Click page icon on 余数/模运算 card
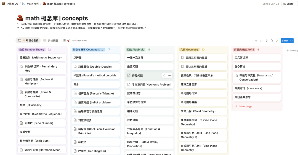 click(22, 66)
